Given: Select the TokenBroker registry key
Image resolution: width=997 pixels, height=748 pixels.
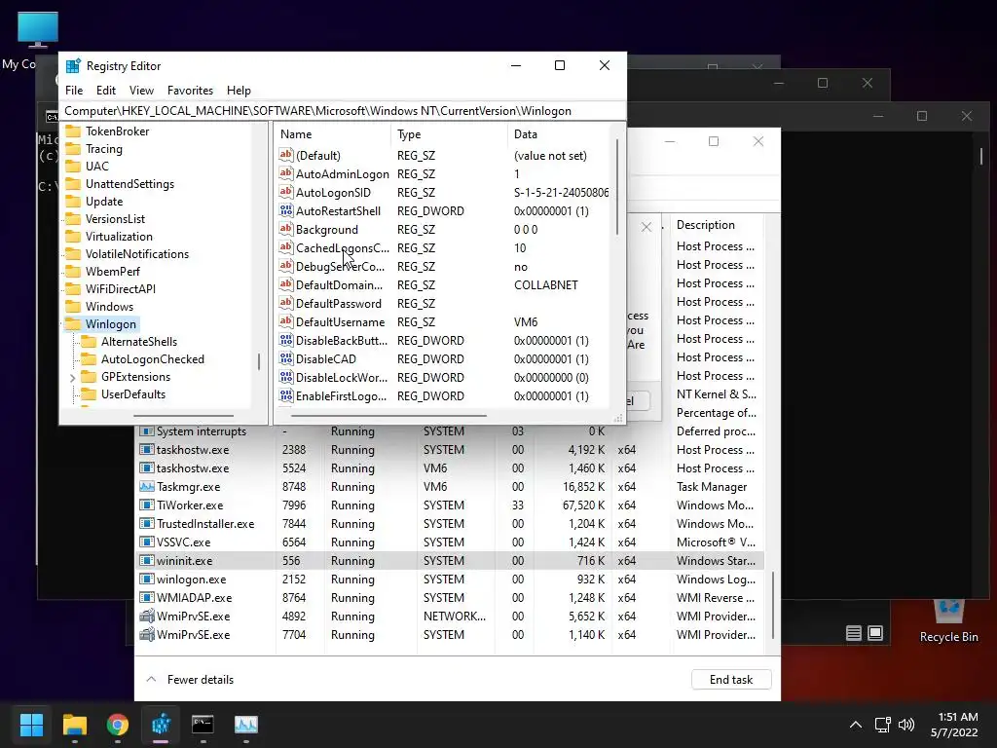Looking at the screenshot, I should (x=117, y=131).
